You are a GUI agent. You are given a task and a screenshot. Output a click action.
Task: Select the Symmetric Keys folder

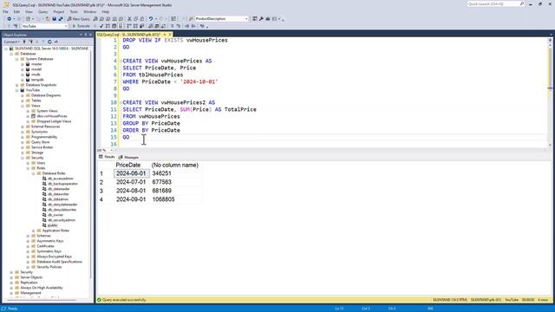point(49,251)
